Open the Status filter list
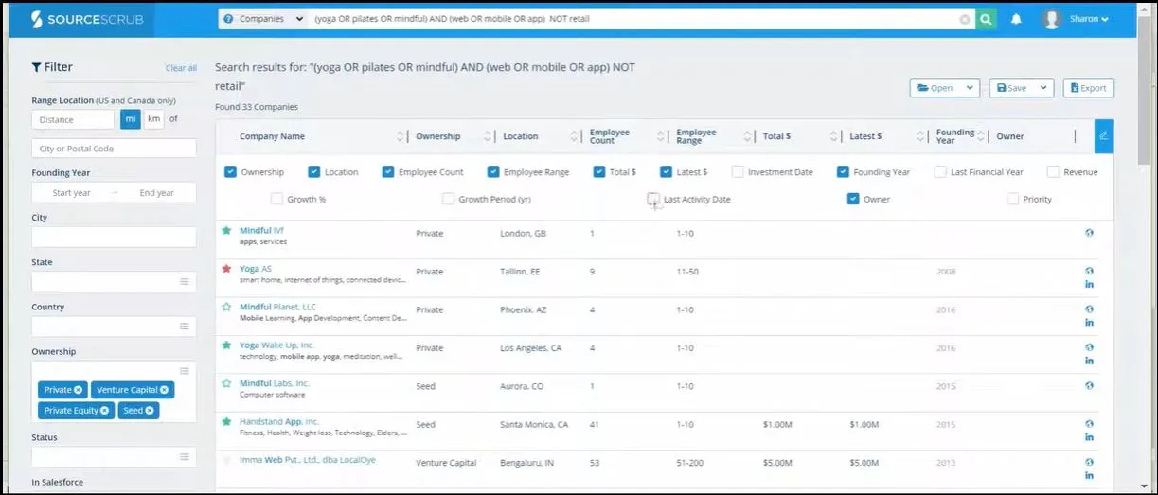The height and width of the screenshot is (495, 1158). coord(185,457)
